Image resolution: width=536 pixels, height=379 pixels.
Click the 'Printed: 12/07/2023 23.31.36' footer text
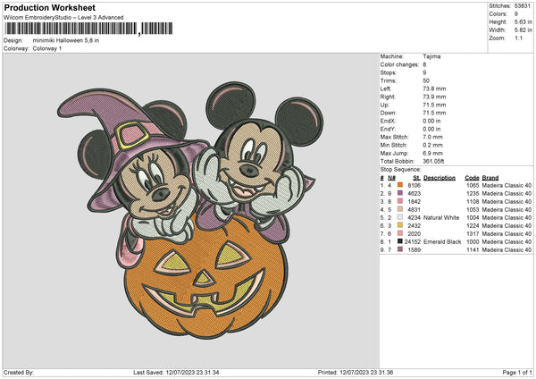(x=356, y=373)
